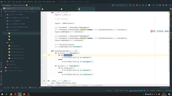Run the current configuration with the green play button
This screenshot has width=172, height=96.
click(134, 5)
